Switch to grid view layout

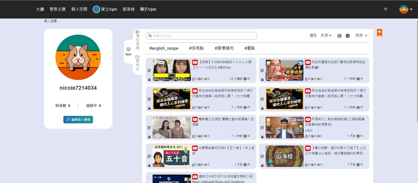click(348, 36)
